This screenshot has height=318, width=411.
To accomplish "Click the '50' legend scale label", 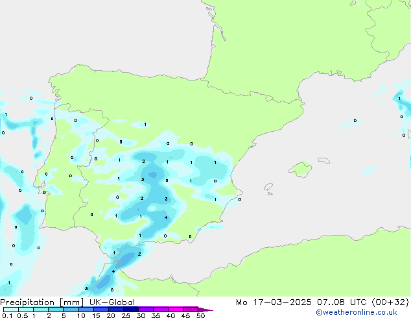I will (200, 315).
